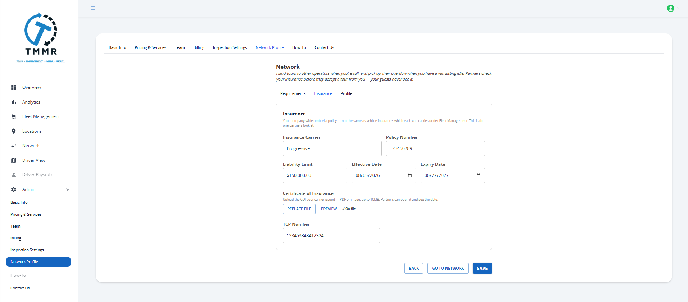Click the Fleet Management bus icon
The height and width of the screenshot is (302, 688).
(14, 116)
